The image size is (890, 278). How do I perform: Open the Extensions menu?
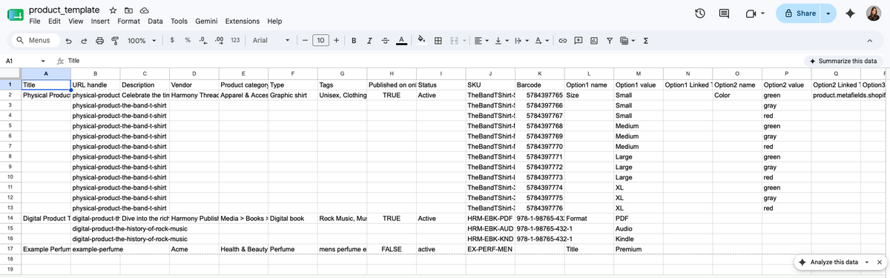[243, 21]
